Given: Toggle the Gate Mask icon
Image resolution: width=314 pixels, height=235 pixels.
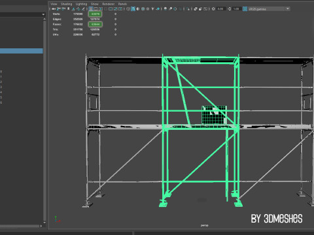Looking at the screenshot, I should 105,9.
